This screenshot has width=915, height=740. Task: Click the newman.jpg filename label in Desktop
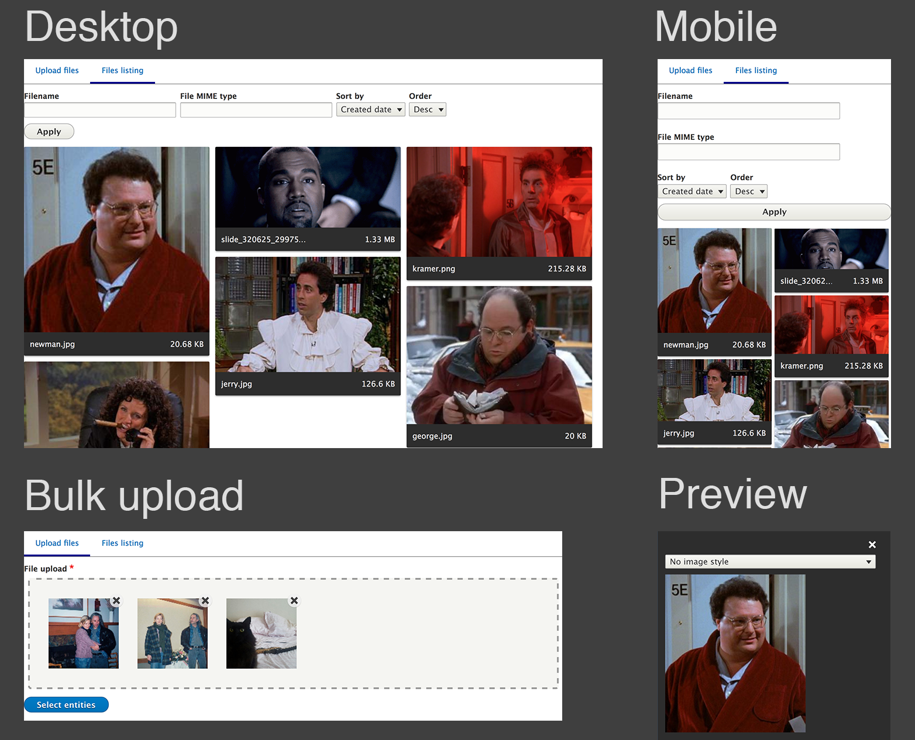(x=53, y=344)
